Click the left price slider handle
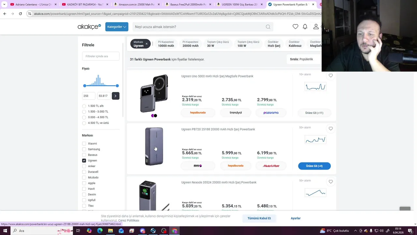The width and height of the screenshot is (417, 235). (x=85, y=86)
